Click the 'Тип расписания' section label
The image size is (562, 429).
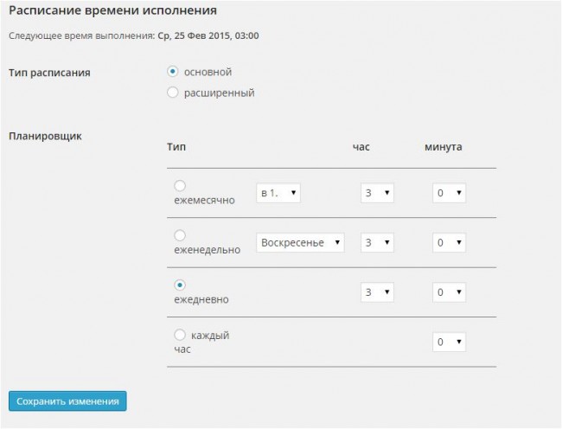click(49, 73)
